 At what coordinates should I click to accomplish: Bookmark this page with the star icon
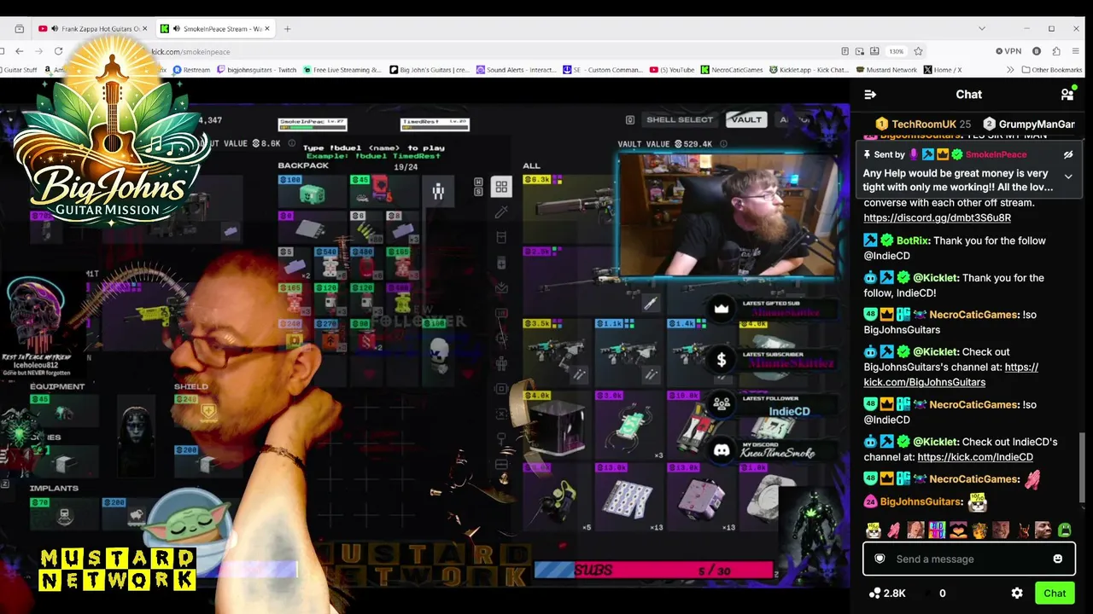918,51
